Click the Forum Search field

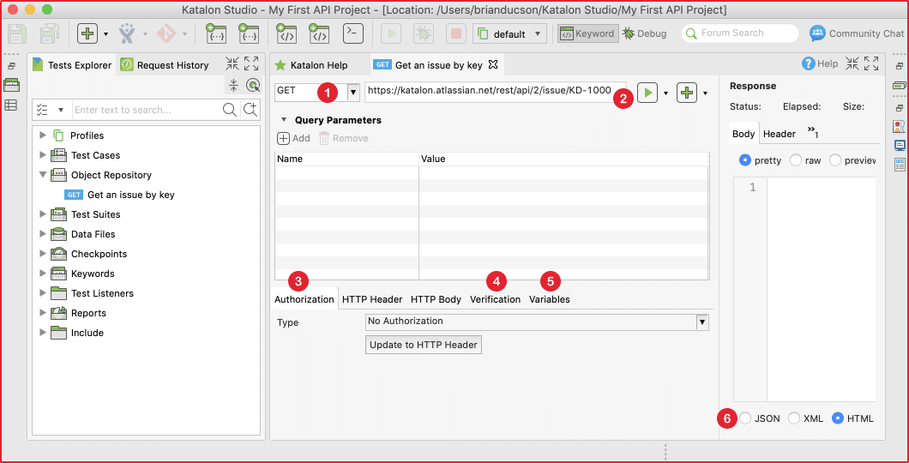pyautogui.click(x=740, y=33)
